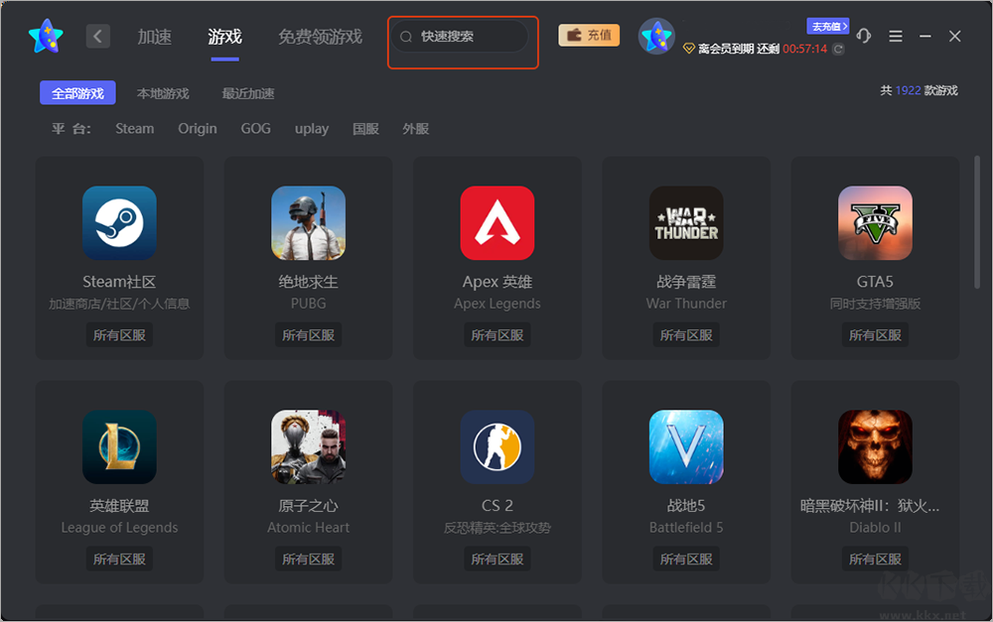Open the 原子之心 Atomic Heart icon

click(309, 446)
